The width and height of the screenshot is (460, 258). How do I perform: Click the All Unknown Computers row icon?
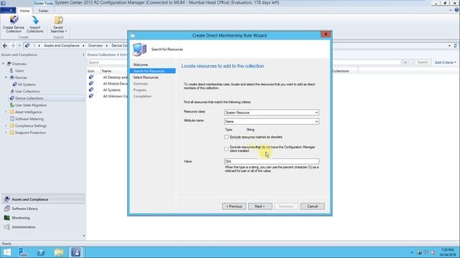(91, 96)
